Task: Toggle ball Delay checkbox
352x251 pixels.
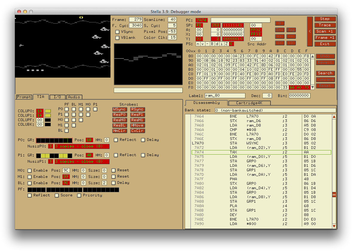Action: [113, 183]
